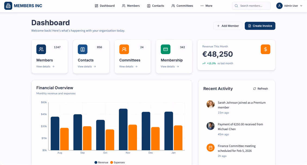Click the green Membership card icon
307x165 pixels.
165,49
